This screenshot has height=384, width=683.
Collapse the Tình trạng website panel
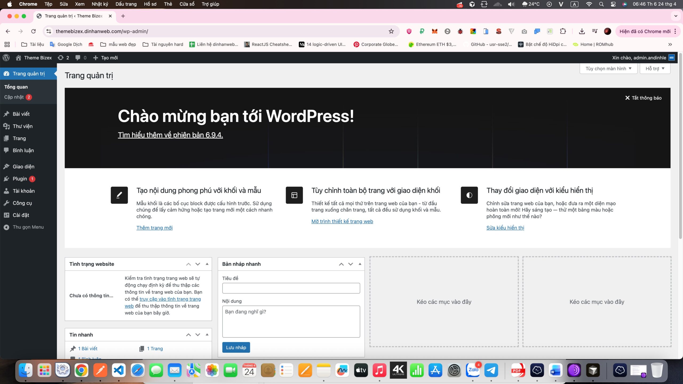(207, 264)
